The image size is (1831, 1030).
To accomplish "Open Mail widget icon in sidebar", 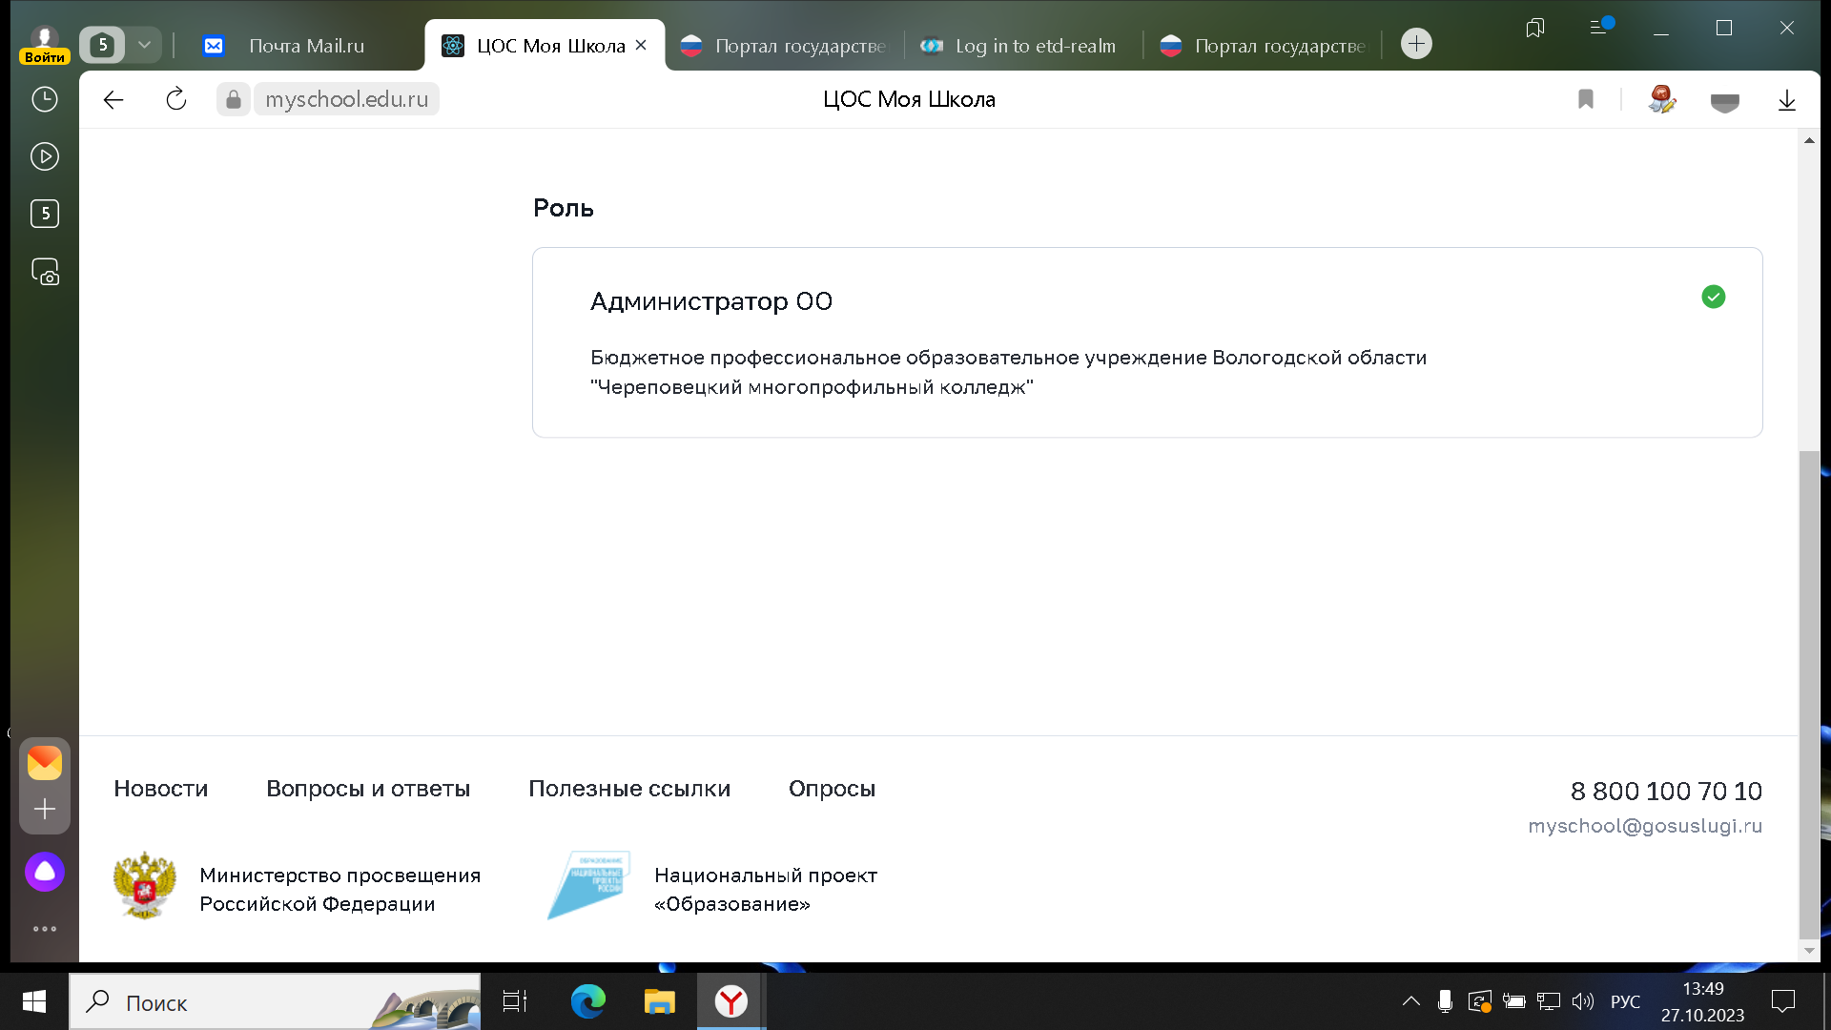I will click(45, 763).
